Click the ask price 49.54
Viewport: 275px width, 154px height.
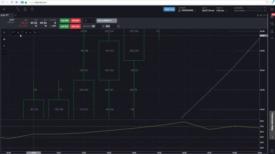click(43, 23)
